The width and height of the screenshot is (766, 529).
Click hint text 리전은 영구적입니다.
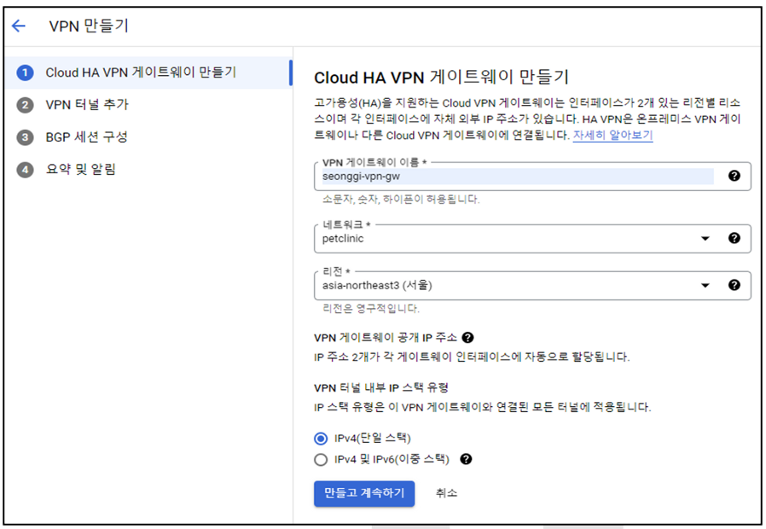(371, 308)
